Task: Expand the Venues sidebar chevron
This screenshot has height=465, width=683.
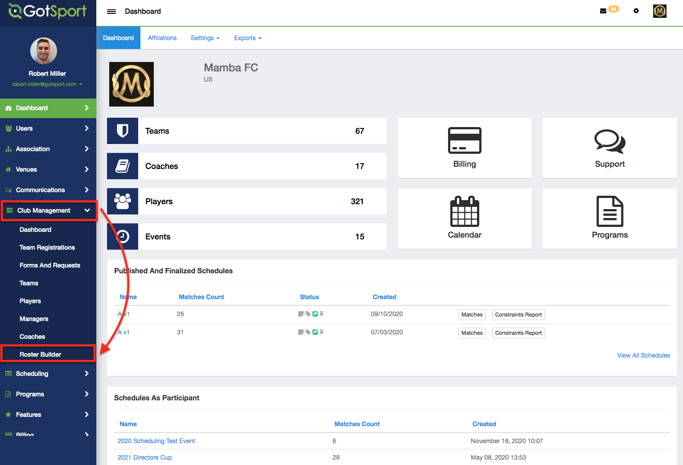Action: coord(86,169)
